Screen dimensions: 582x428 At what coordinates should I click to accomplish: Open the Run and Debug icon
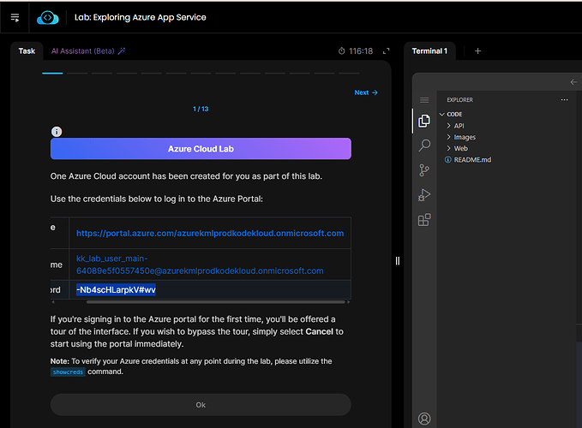[423, 195]
